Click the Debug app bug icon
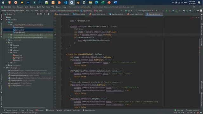 pyautogui.click(x=166, y=10)
